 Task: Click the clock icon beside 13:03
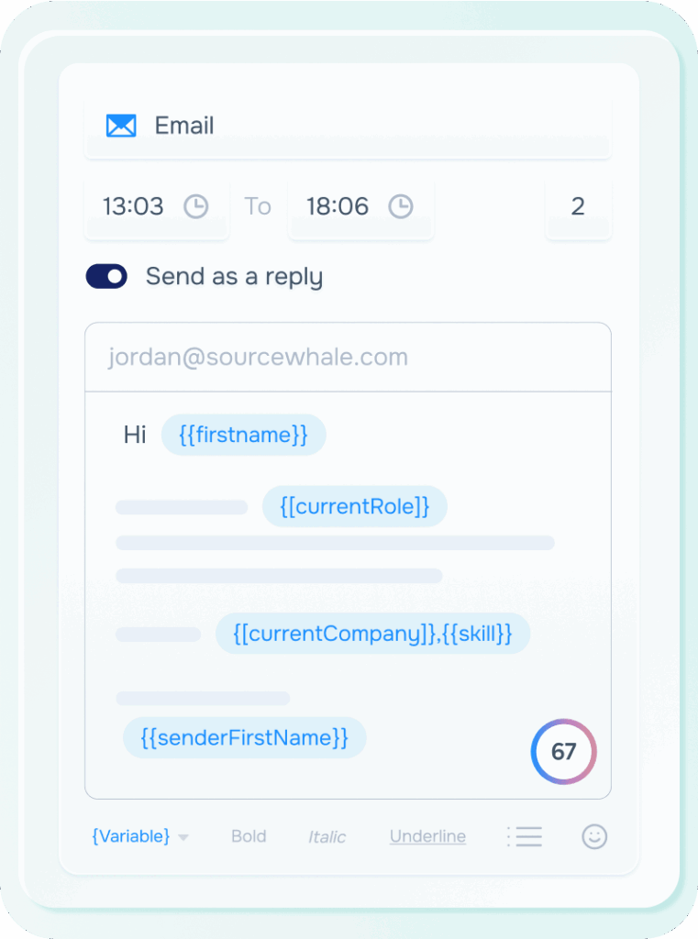[196, 206]
